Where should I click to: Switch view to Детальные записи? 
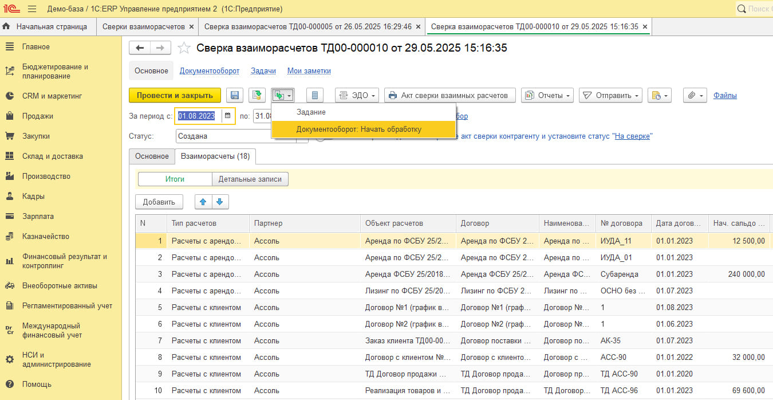250,179
